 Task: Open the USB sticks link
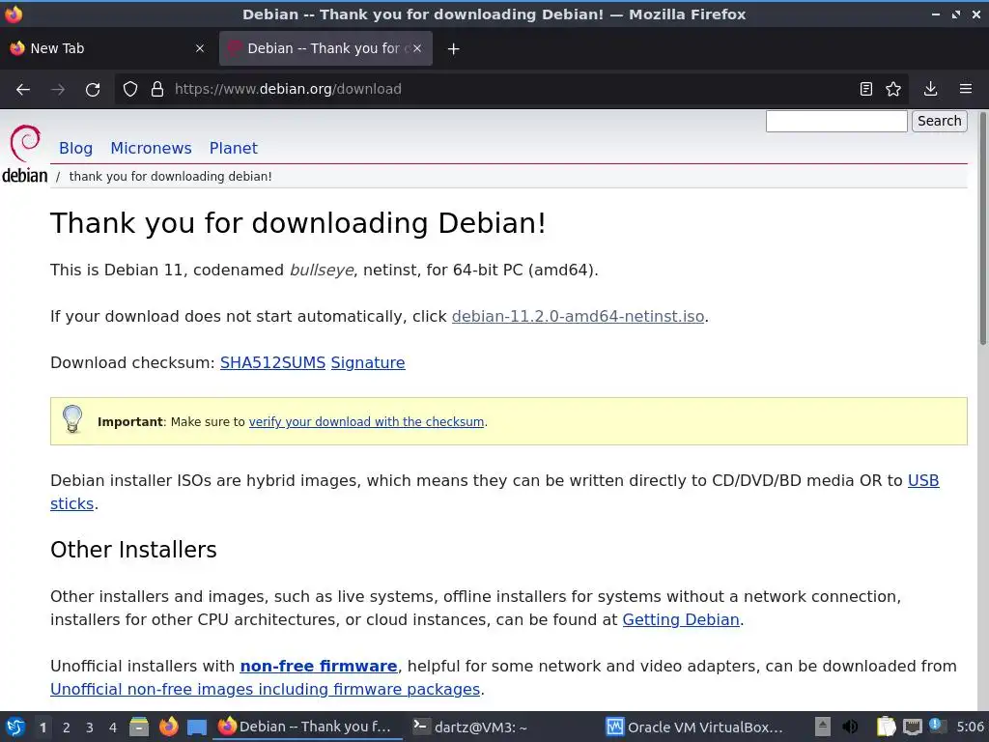click(923, 481)
